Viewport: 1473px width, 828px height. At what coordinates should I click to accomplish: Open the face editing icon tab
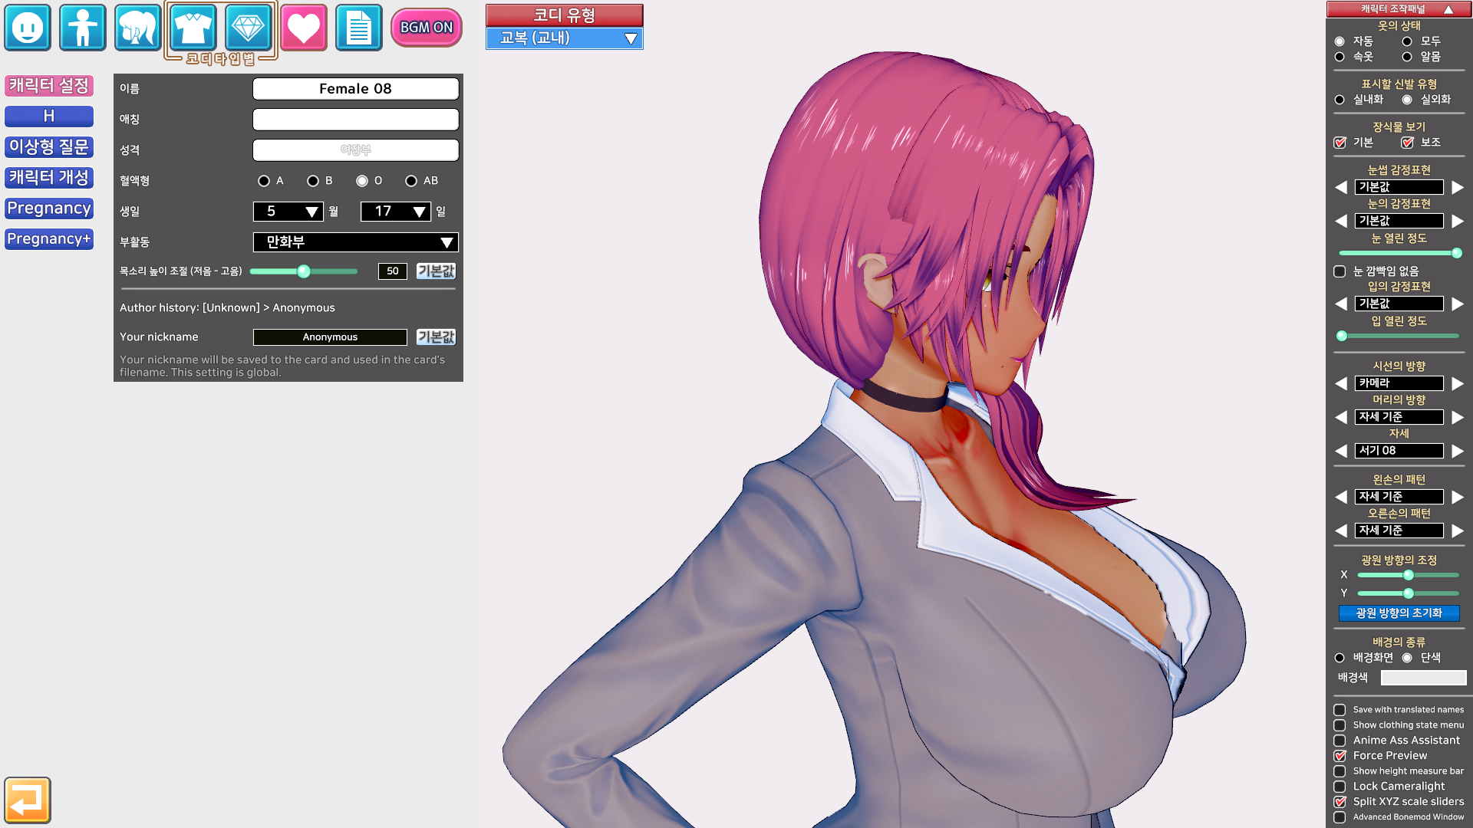[x=28, y=28]
